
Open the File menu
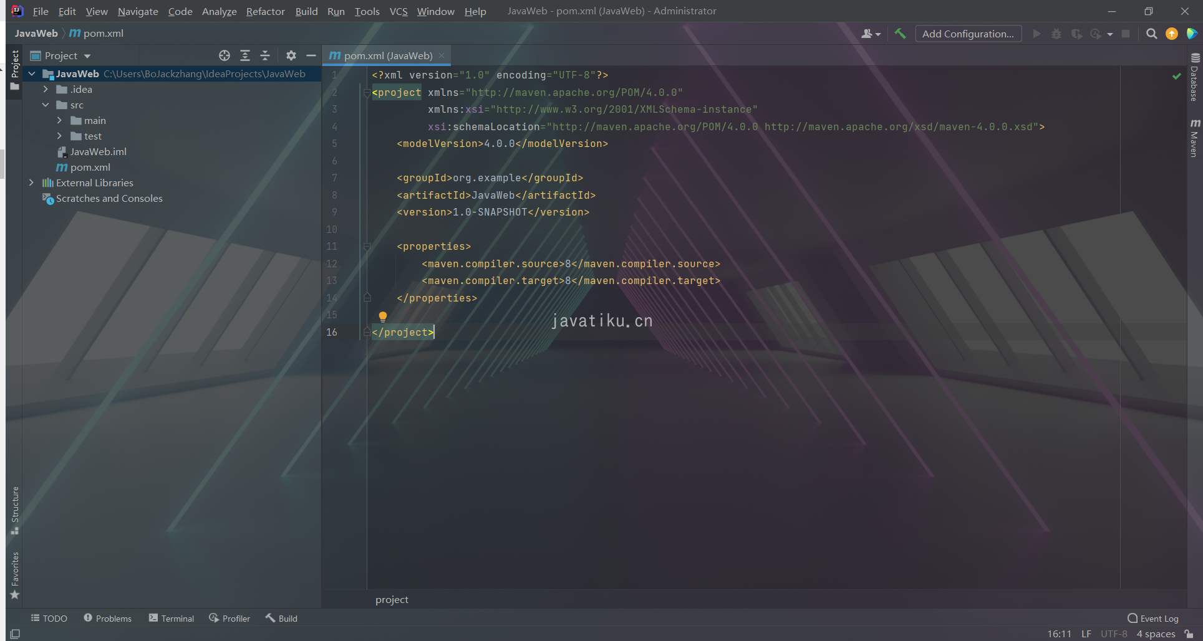pos(41,11)
